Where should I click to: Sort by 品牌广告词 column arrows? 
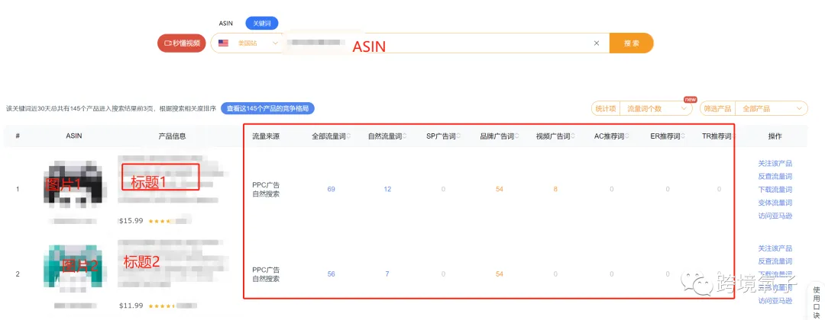516,136
